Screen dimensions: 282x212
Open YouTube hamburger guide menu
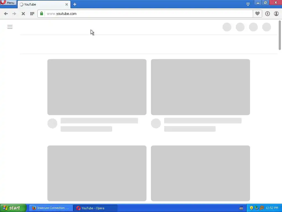tap(10, 27)
